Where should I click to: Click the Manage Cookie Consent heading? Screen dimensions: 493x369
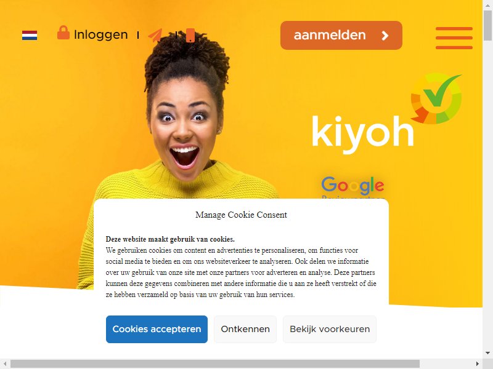click(241, 215)
